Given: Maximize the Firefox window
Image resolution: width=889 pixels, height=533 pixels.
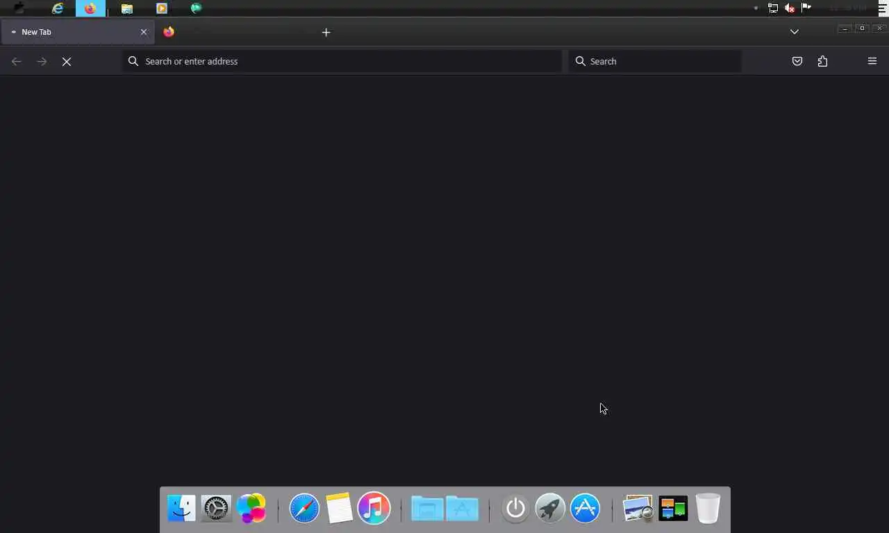Looking at the screenshot, I should pos(862,28).
